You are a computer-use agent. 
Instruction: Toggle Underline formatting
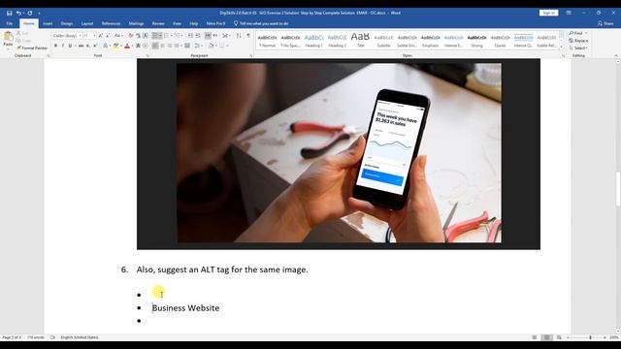[x=70, y=46]
